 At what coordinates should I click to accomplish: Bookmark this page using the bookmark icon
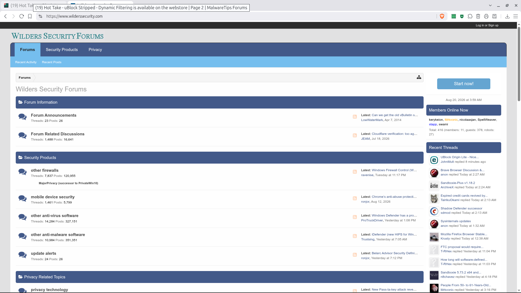pos(30,16)
